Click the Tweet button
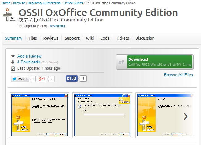Screen dimensions: 201x145 point(20,79)
